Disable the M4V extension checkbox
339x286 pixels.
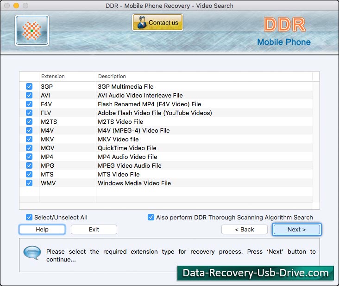coord(29,130)
